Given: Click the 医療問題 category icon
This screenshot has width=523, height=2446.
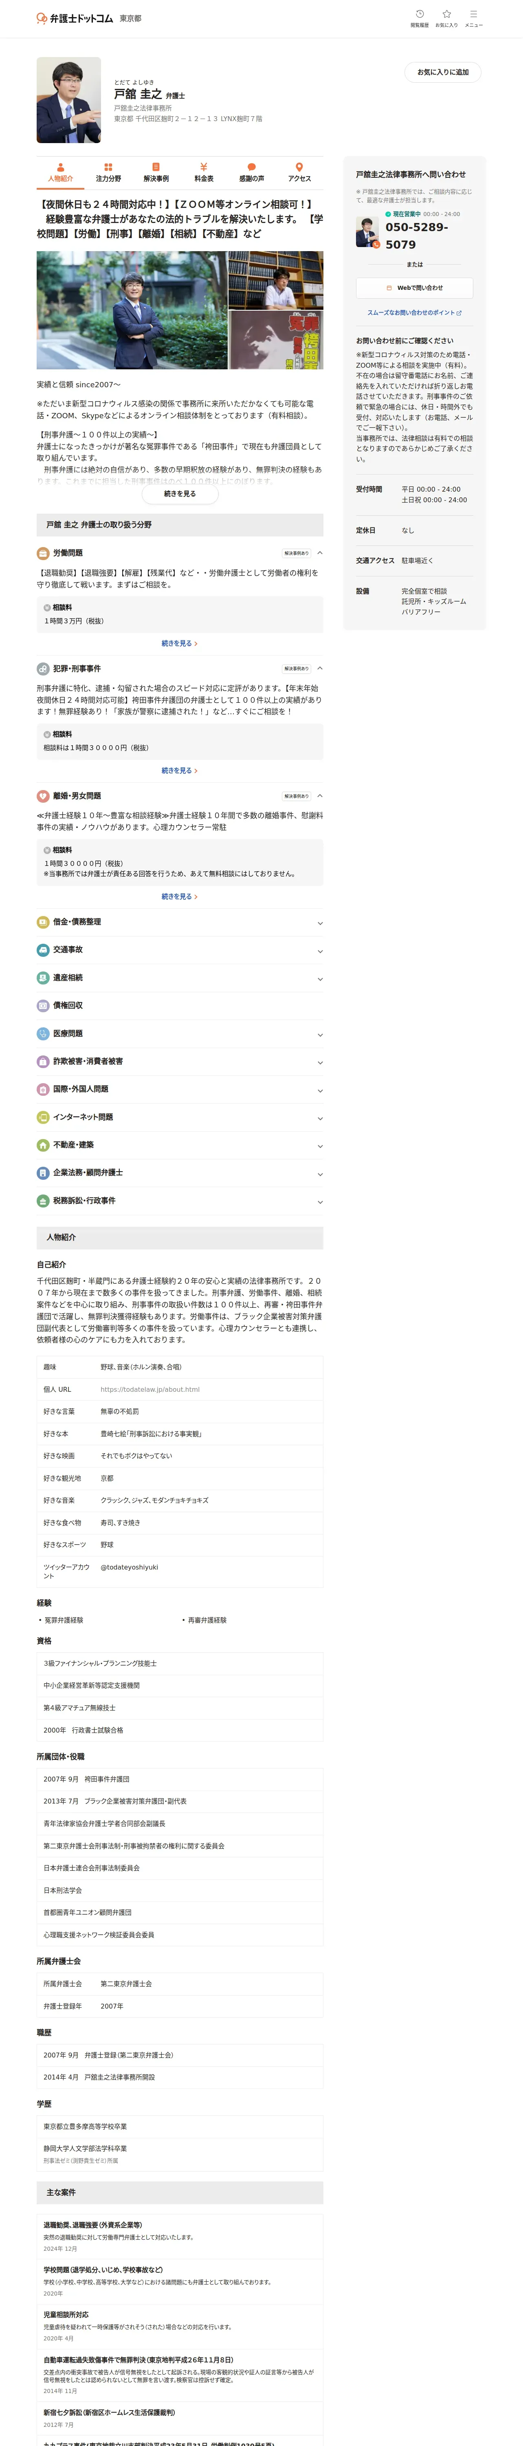Looking at the screenshot, I should tap(43, 1033).
